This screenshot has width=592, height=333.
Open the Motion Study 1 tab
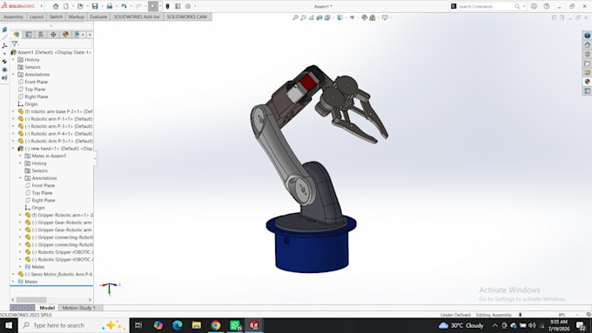click(79, 308)
